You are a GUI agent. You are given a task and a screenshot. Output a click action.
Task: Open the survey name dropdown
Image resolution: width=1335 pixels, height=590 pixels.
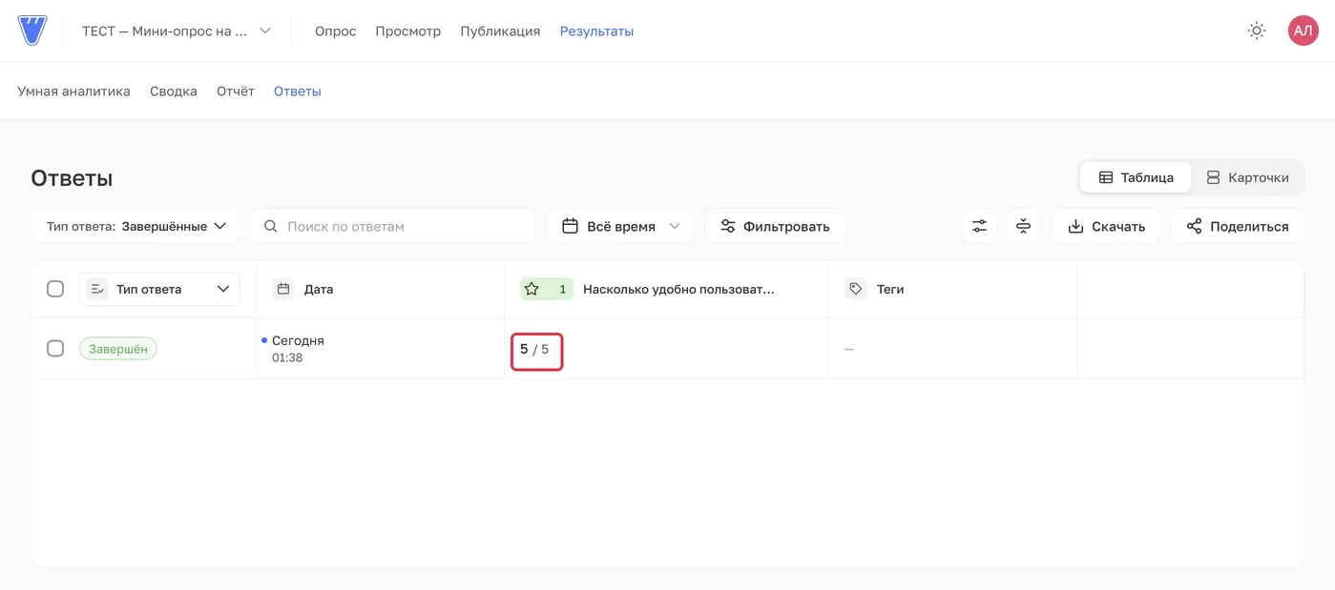pyautogui.click(x=177, y=31)
